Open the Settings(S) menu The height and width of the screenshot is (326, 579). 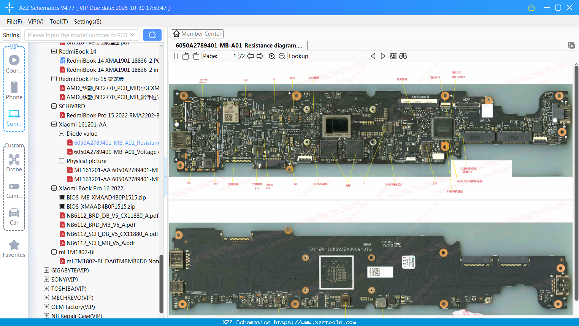click(x=88, y=22)
